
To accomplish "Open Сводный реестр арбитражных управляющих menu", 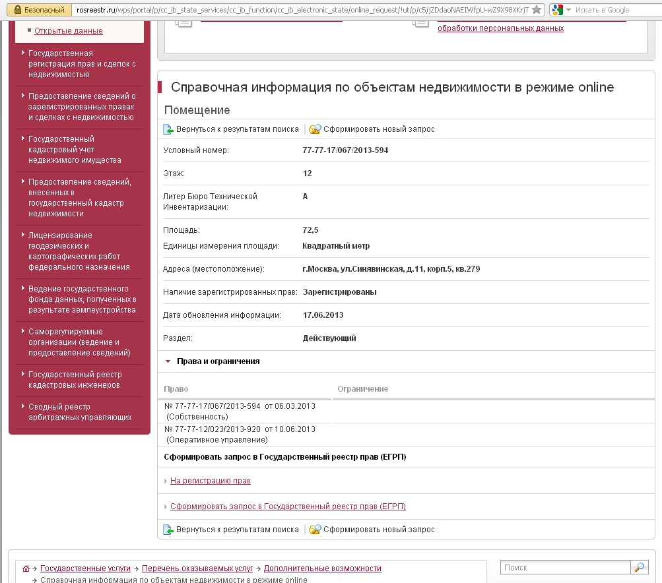I will coord(80,412).
